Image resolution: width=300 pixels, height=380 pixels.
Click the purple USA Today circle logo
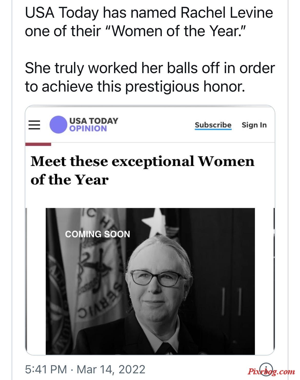point(58,125)
